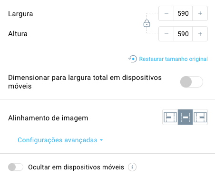This screenshot has width=215, height=187.
Task: Focus the Largura value field
Action: pyautogui.click(x=183, y=13)
